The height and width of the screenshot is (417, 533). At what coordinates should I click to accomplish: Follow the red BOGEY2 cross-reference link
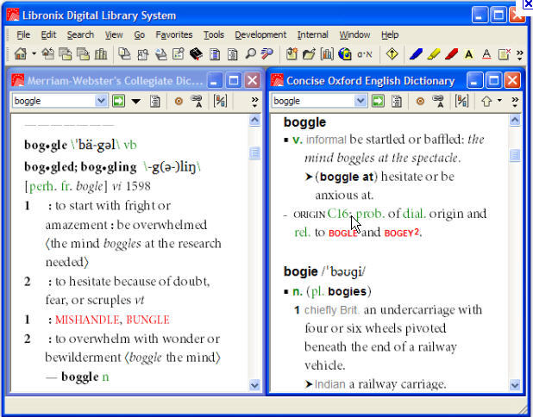[401, 233]
